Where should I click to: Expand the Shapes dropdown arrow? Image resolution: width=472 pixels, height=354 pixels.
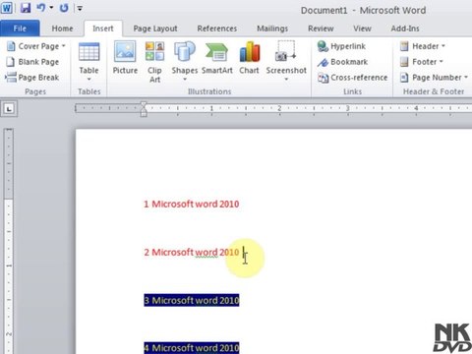[x=185, y=79]
